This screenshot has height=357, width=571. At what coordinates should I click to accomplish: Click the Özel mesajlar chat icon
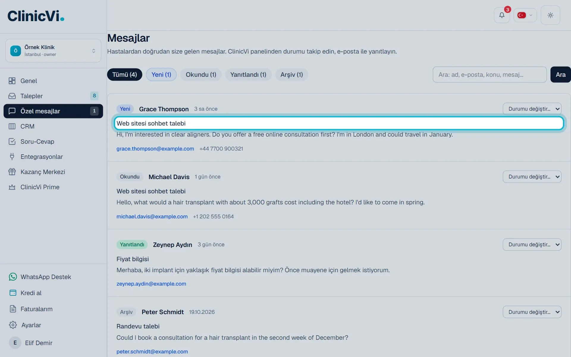(x=12, y=111)
